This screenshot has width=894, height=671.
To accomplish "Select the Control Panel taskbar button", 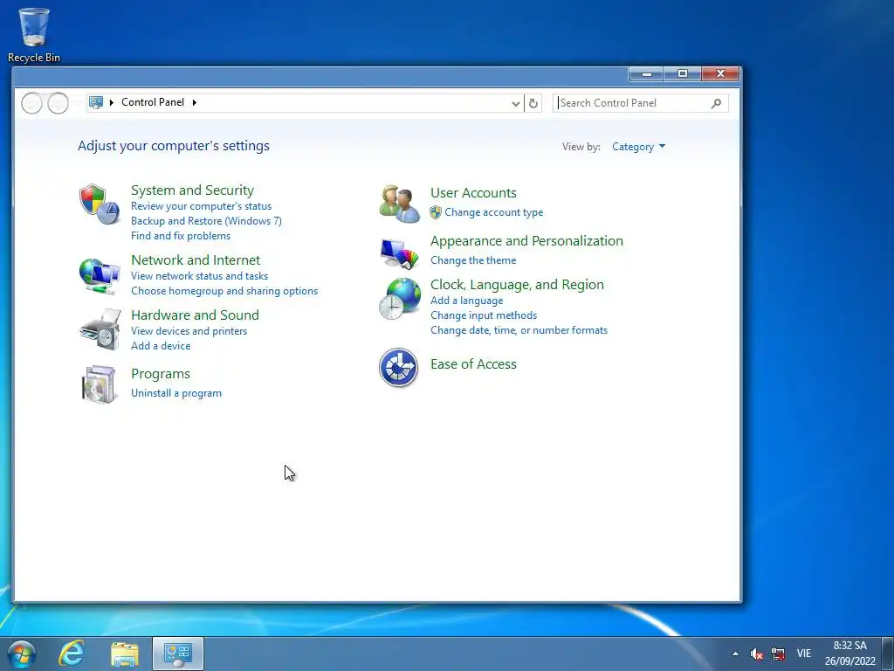I will point(178,654).
